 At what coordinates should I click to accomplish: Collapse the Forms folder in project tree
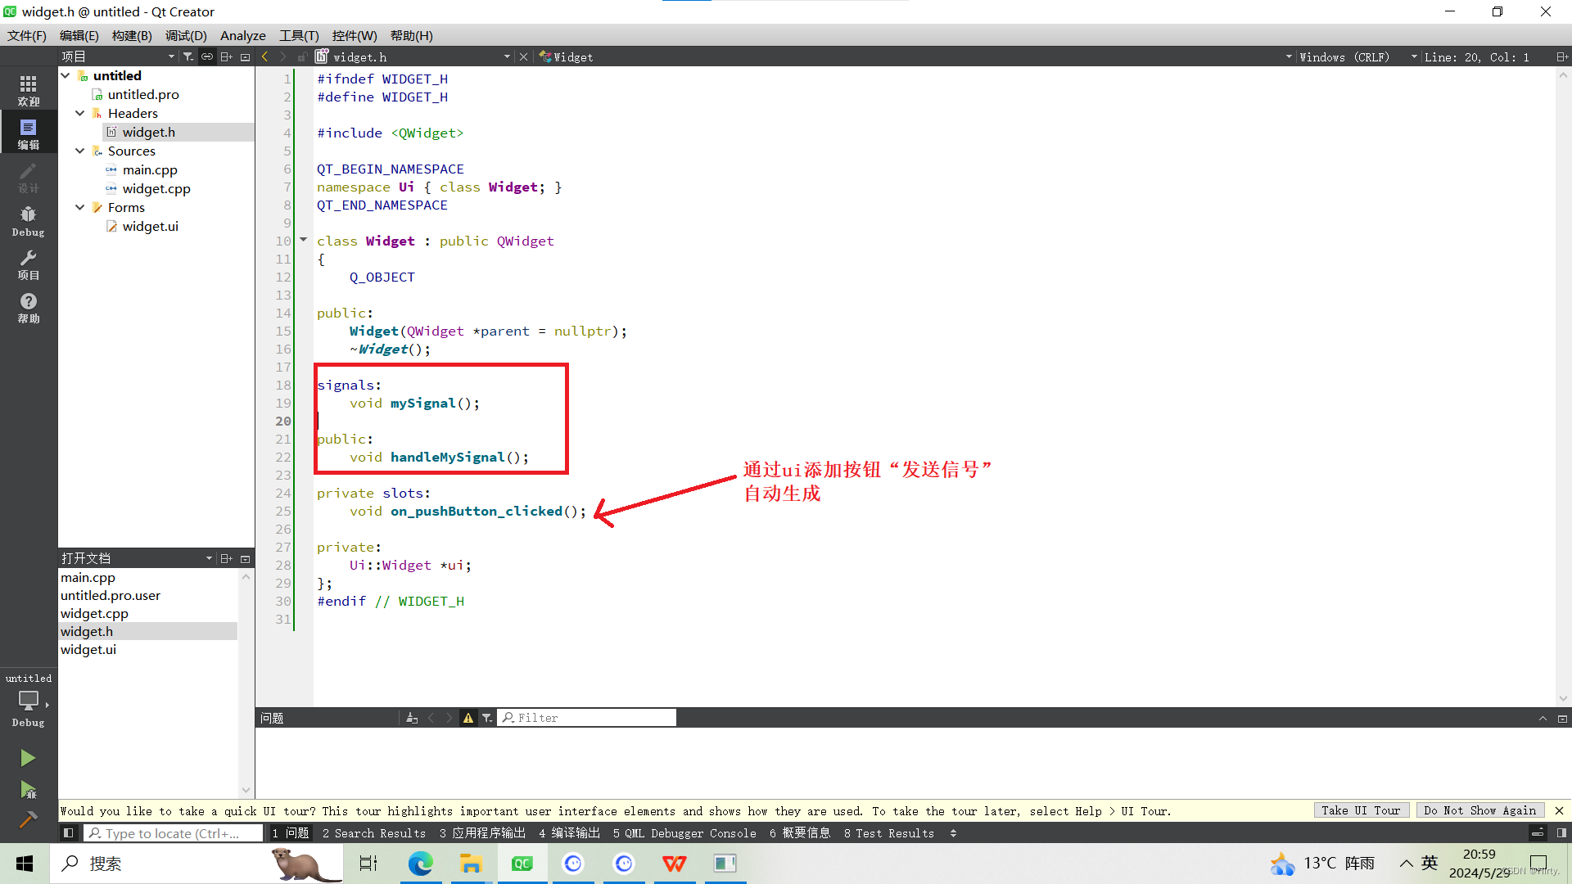click(x=80, y=207)
